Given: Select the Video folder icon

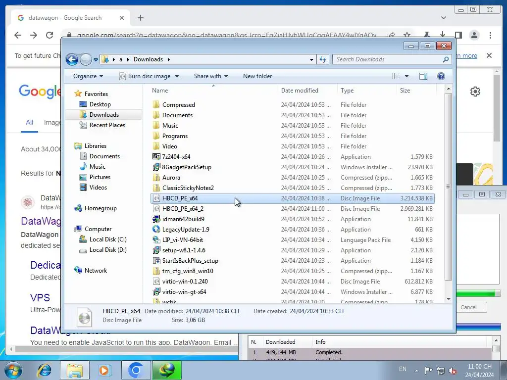Looking at the screenshot, I should 156,146.
